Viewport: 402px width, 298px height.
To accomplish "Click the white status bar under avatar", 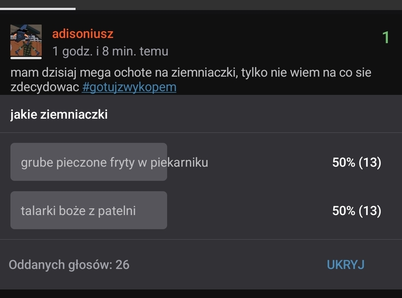I will (26, 58).
